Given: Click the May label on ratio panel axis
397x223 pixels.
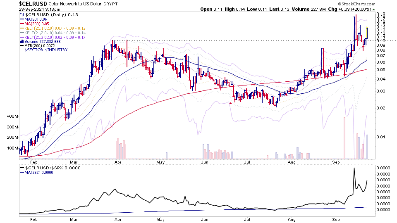Looking at the screenshot, I should point(160,219).
